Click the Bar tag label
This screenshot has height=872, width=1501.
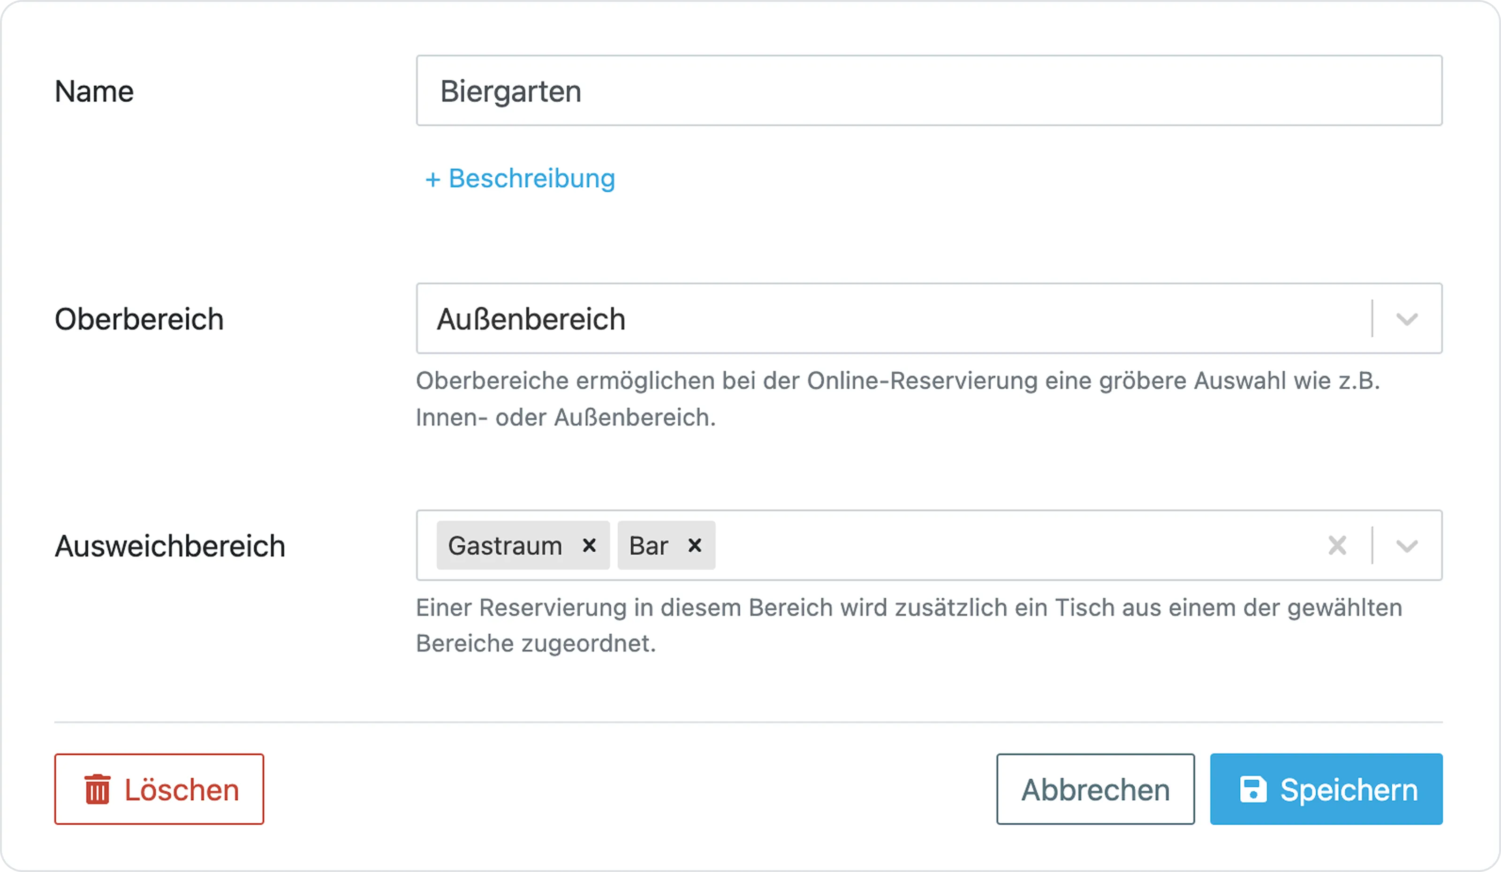coord(649,546)
